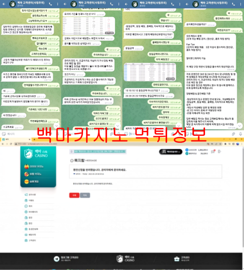Open 텔레그램 고객센터 footer link
This screenshot has height=270, width=244.
(x=66, y=259)
